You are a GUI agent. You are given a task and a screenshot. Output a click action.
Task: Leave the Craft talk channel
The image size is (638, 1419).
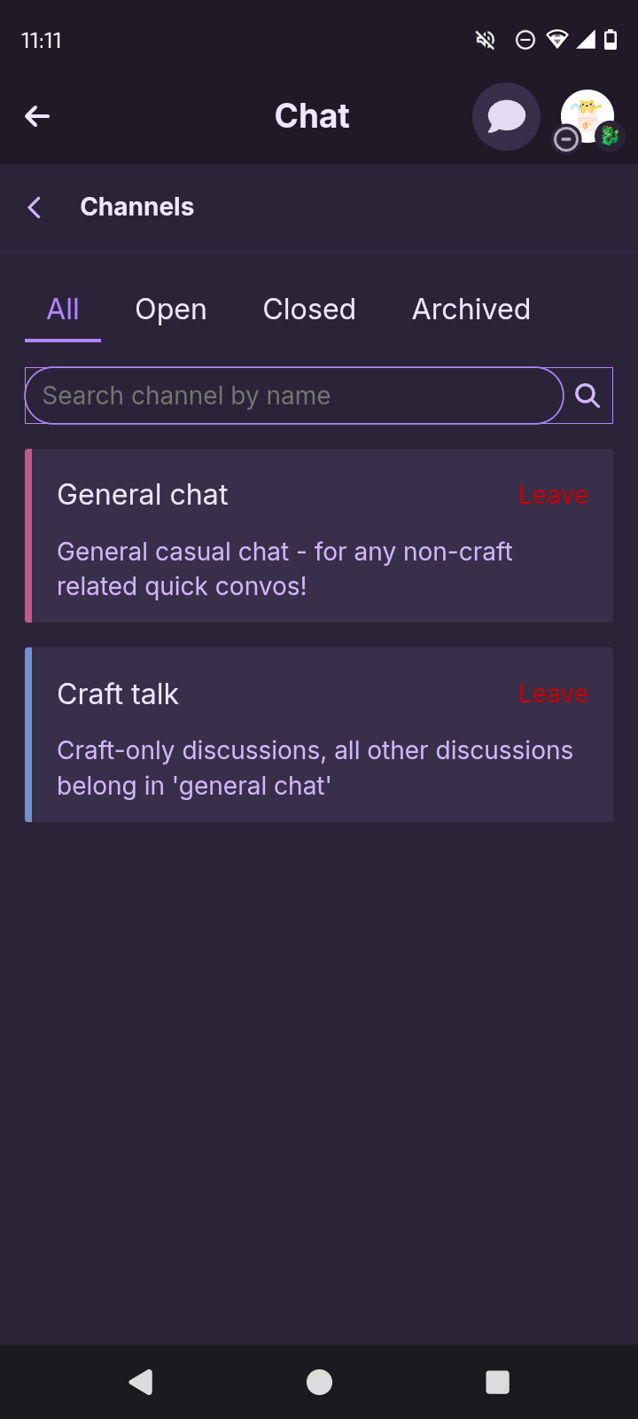[553, 694]
